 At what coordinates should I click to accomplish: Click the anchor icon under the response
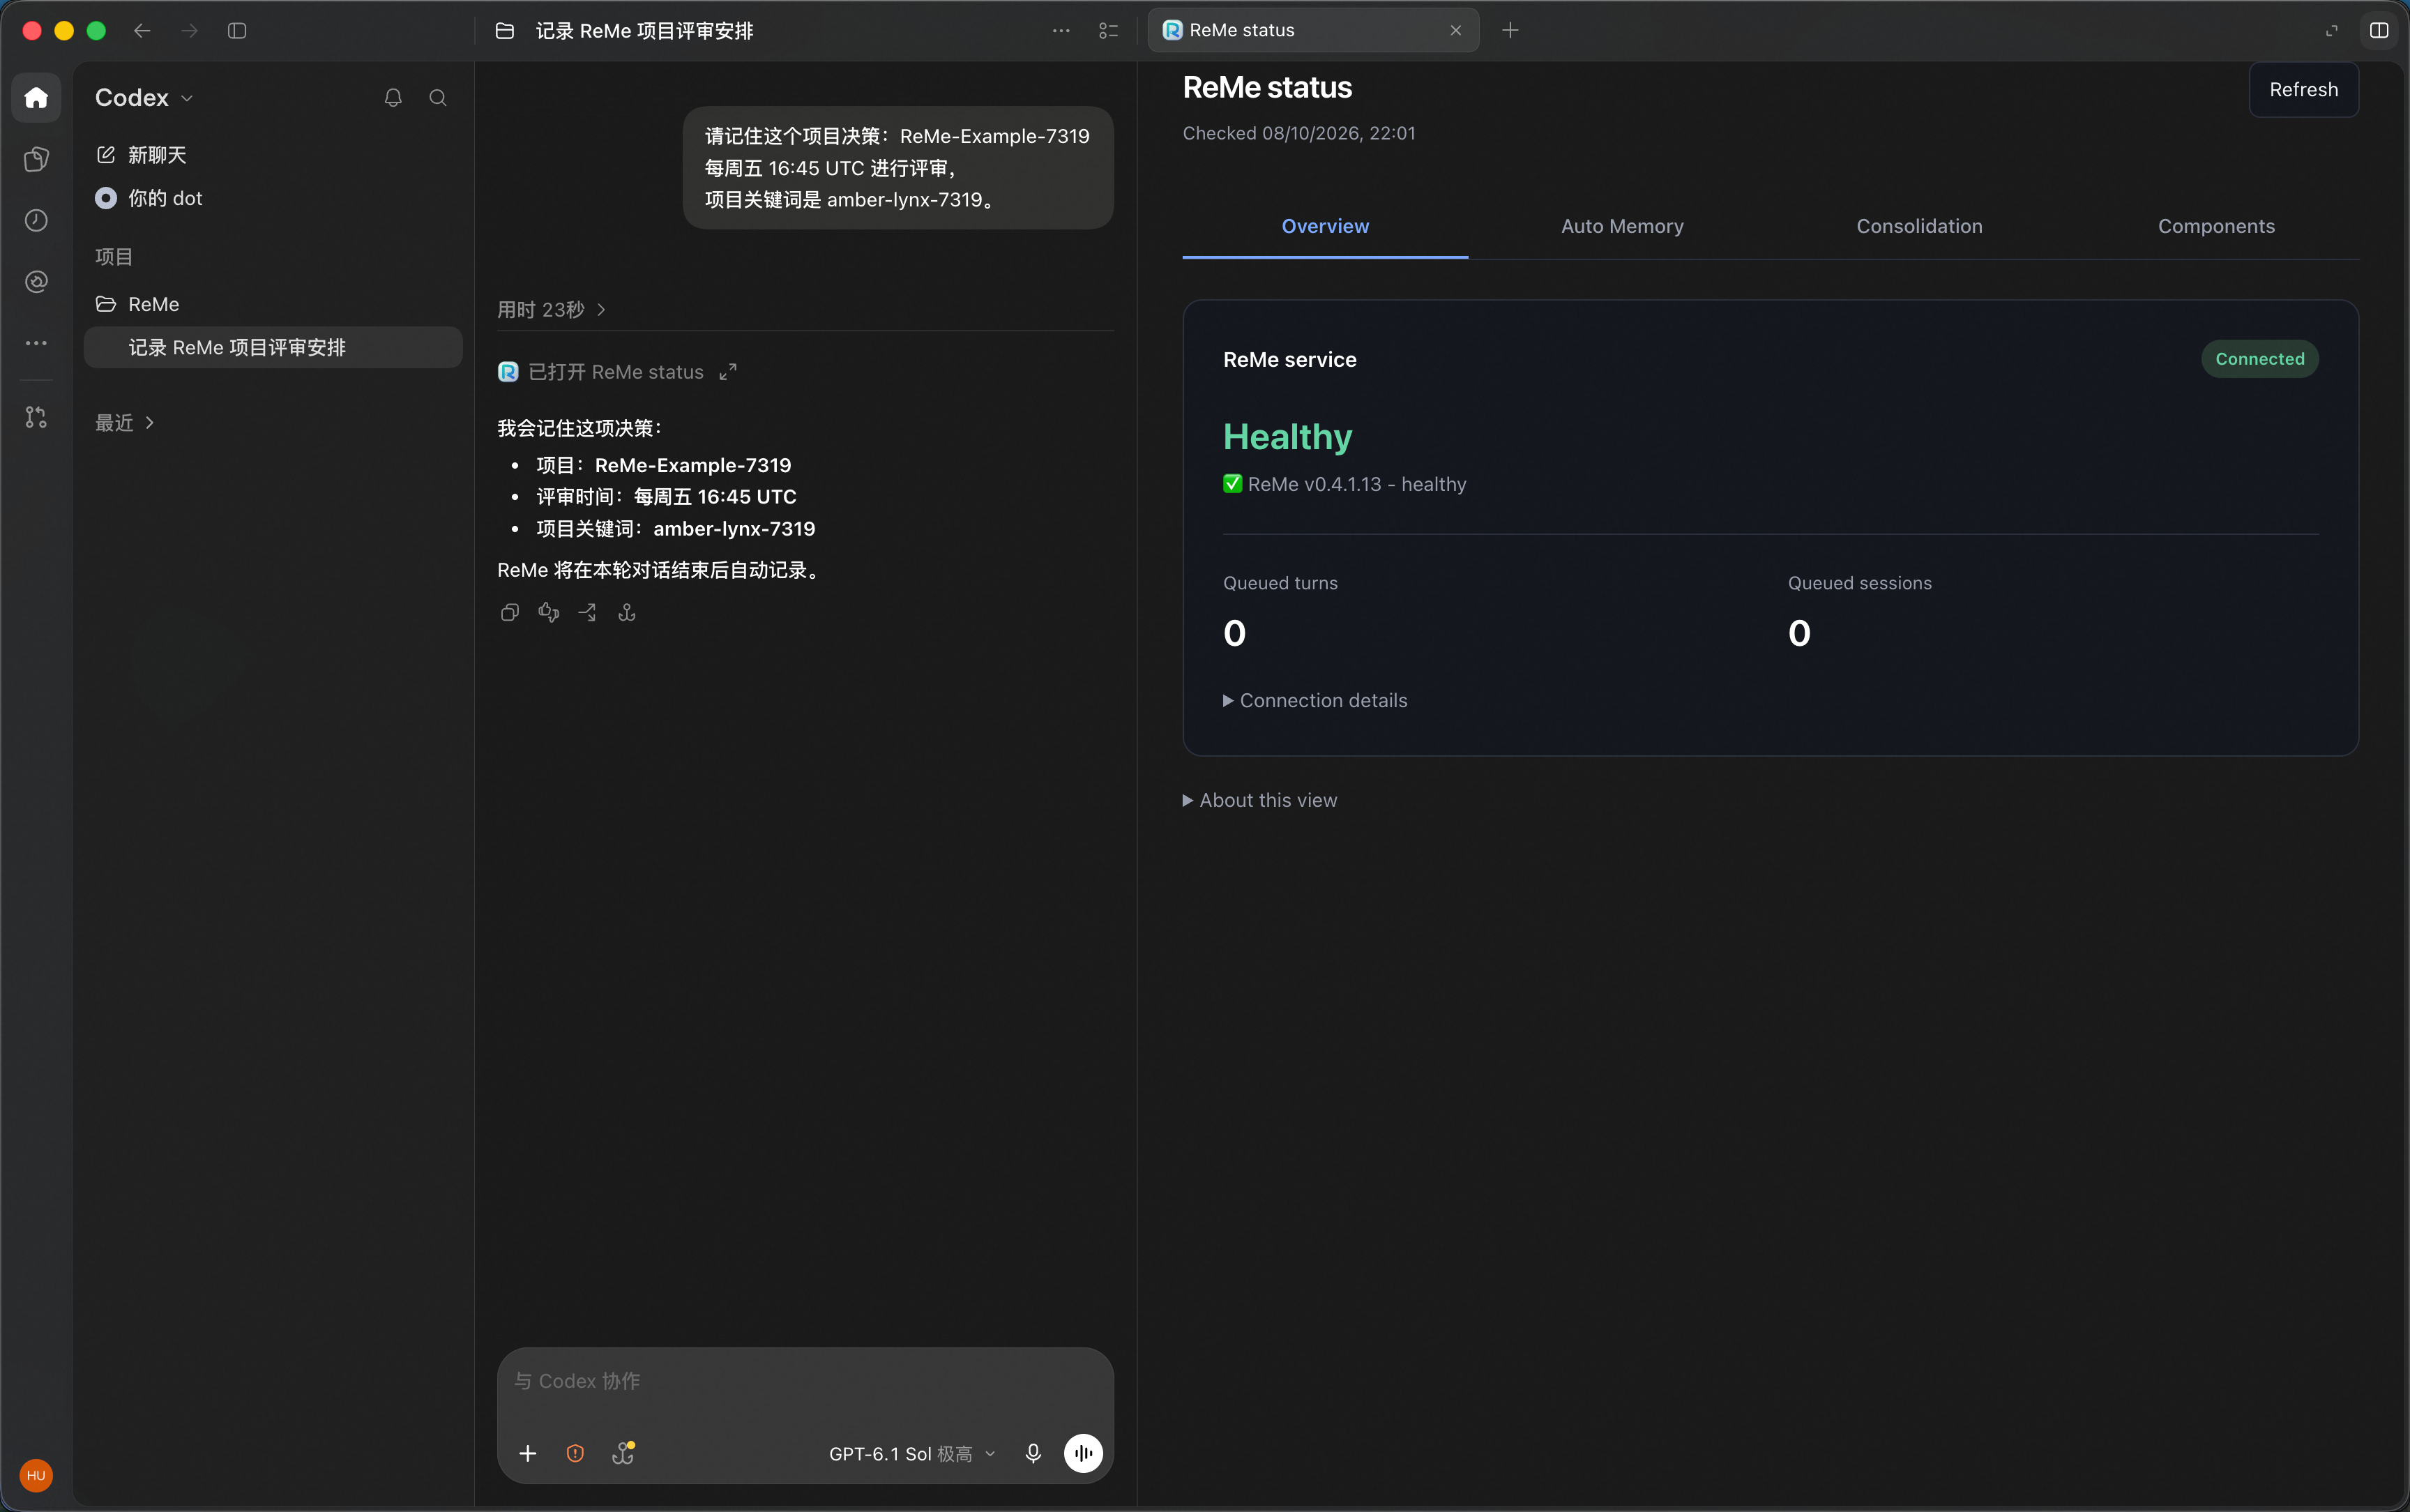coord(627,612)
